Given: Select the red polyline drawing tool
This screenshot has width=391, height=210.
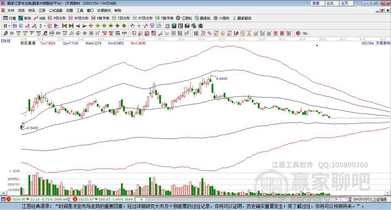Looking at the screenshot, I should (x=145, y=26).
